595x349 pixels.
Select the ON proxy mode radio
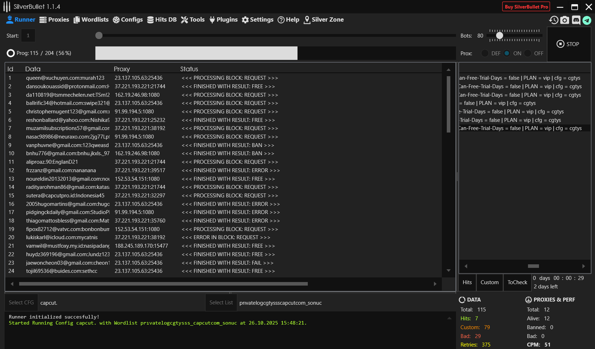click(x=507, y=53)
